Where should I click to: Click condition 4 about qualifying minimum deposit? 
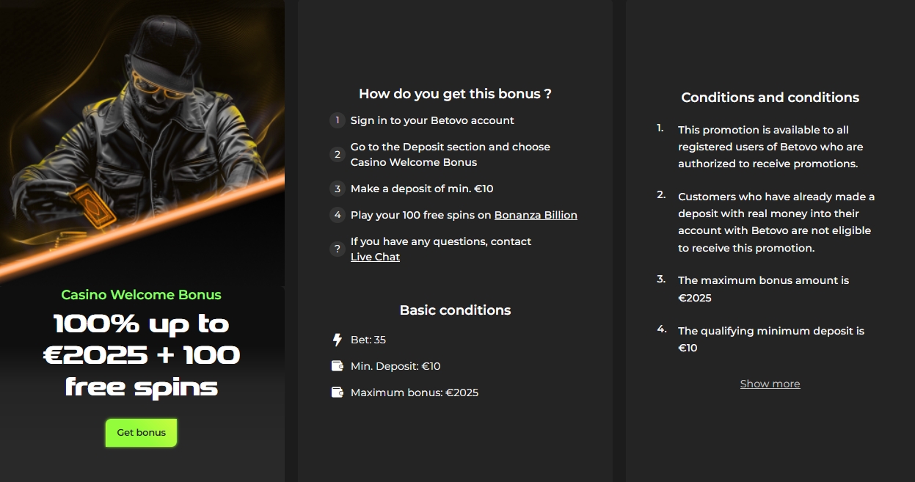[x=770, y=339]
